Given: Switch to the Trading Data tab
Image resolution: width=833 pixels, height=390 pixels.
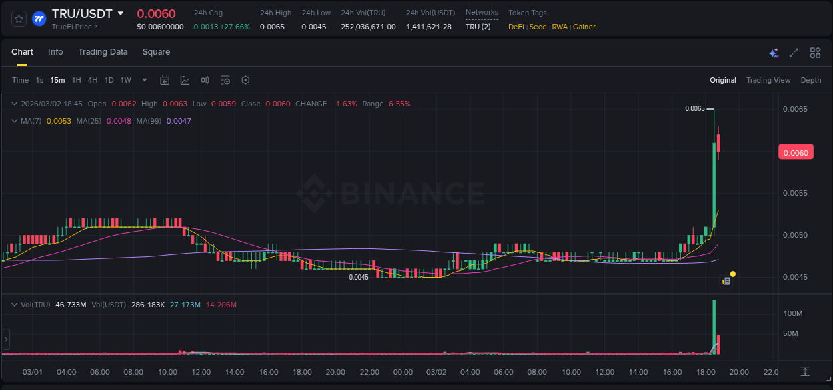Looking at the screenshot, I should (x=103, y=52).
